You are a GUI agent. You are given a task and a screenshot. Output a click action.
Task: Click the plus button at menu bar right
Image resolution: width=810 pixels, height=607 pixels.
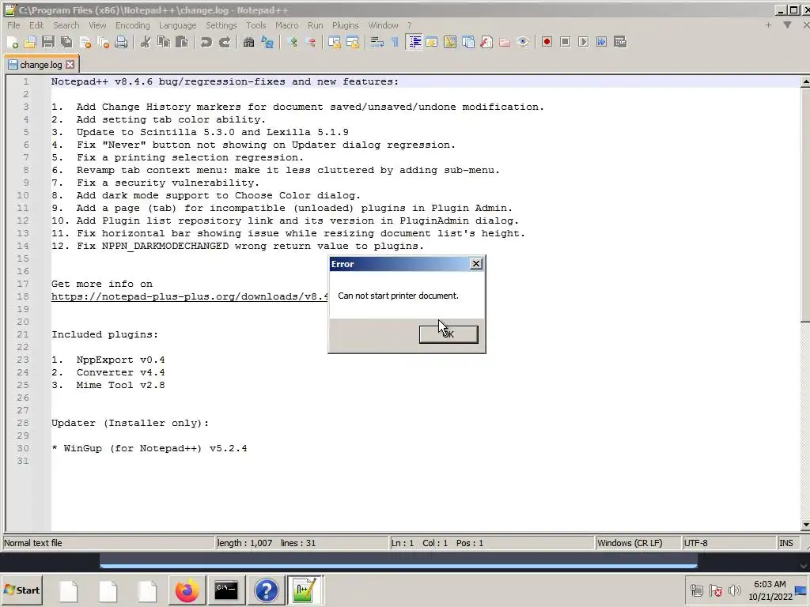click(768, 25)
